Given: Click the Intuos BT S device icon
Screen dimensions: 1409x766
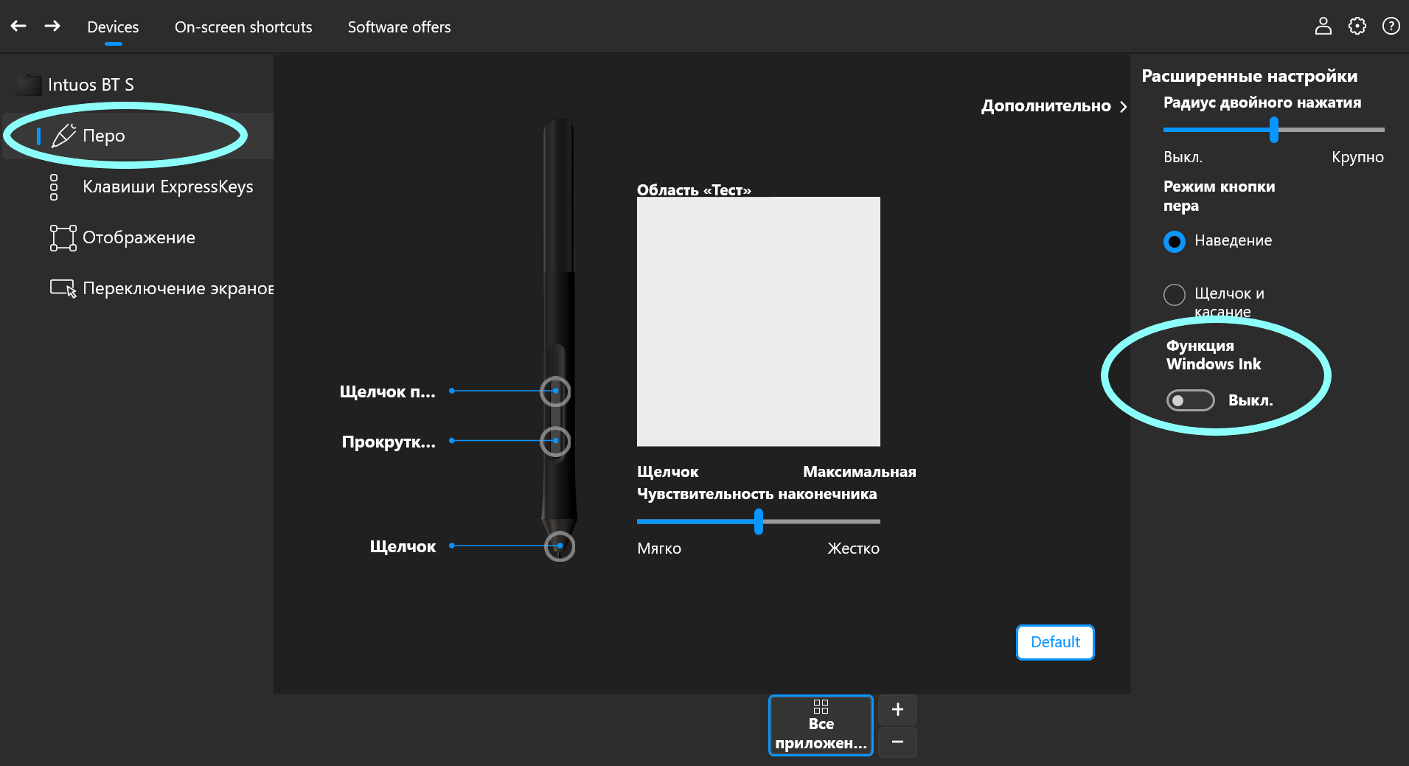Looking at the screenshot, I should [27, 84].
